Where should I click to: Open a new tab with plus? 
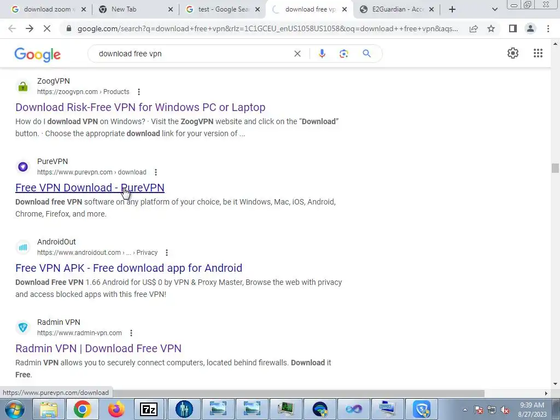[x=452, y=9]
